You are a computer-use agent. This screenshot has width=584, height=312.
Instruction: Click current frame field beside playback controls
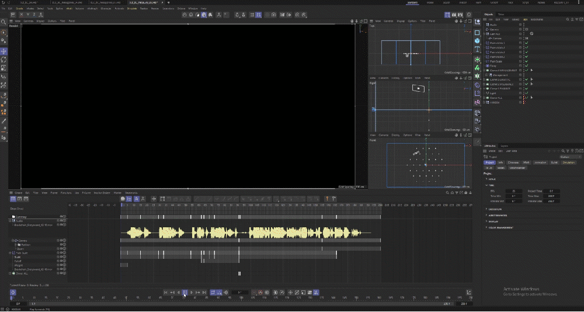(x=240, y=293)
